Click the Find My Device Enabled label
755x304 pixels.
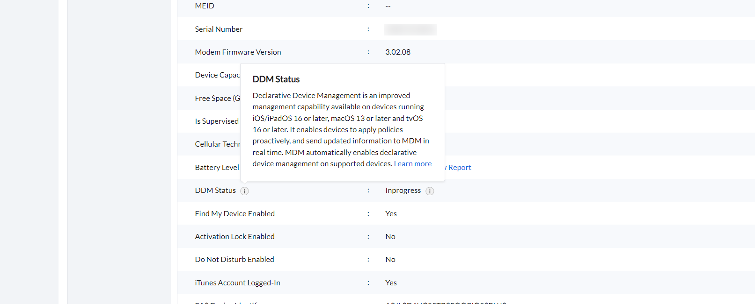click(235, 214)
